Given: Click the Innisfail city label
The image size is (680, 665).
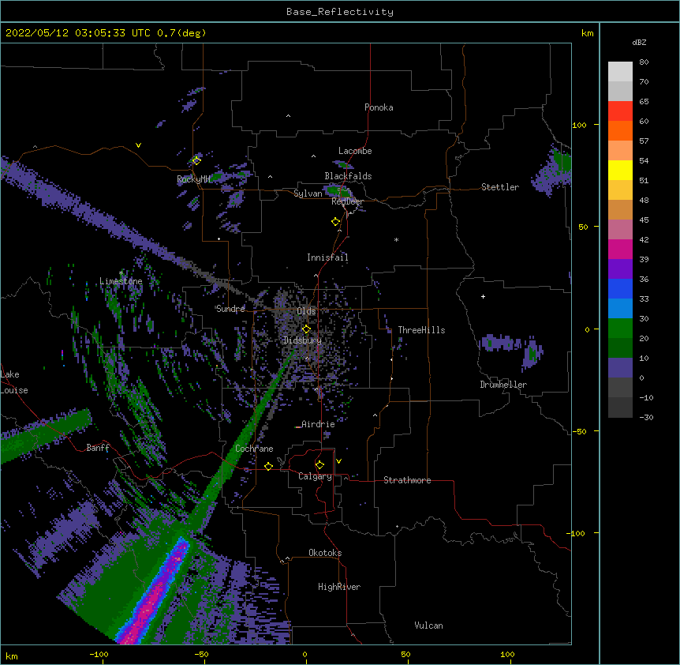Looking at the screenshot, I should click(x=327, y=257).
